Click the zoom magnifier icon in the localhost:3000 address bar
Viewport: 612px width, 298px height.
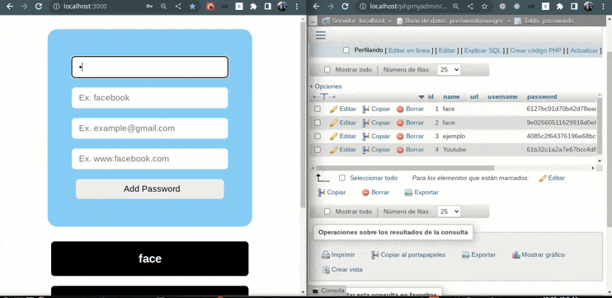(x=163, y=7)
